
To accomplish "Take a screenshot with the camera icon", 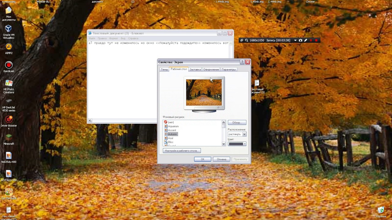I will (300, 40).
